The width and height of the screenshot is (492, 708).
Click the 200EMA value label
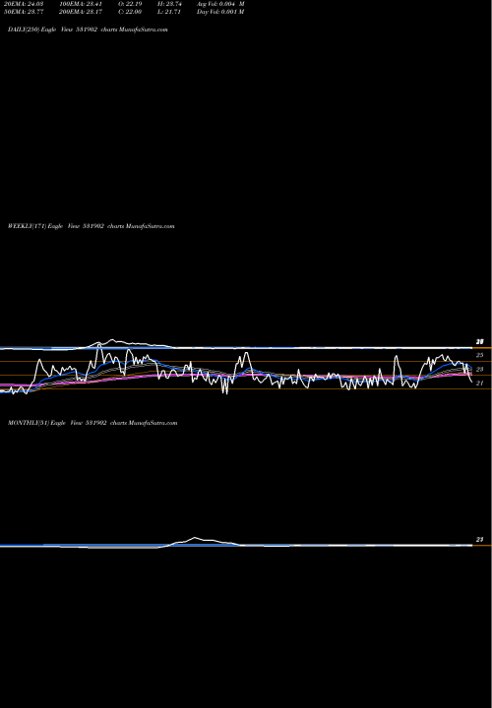[x=80, y=12]
